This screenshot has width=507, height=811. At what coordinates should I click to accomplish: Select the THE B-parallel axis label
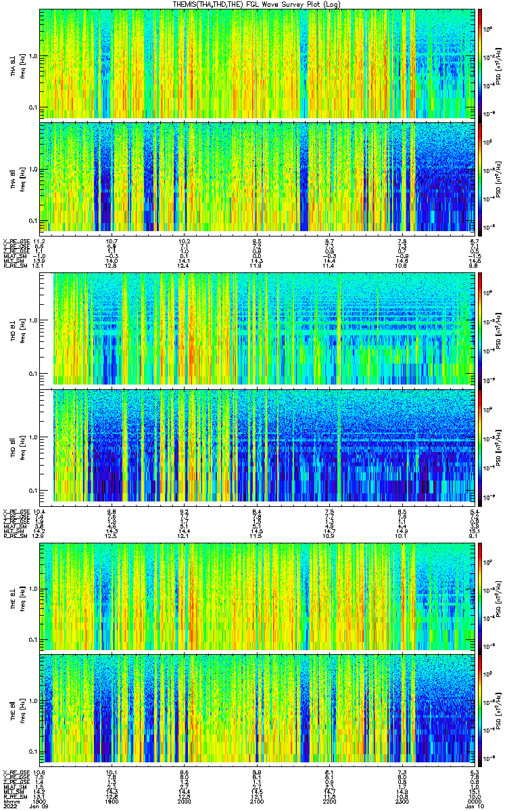14,710
